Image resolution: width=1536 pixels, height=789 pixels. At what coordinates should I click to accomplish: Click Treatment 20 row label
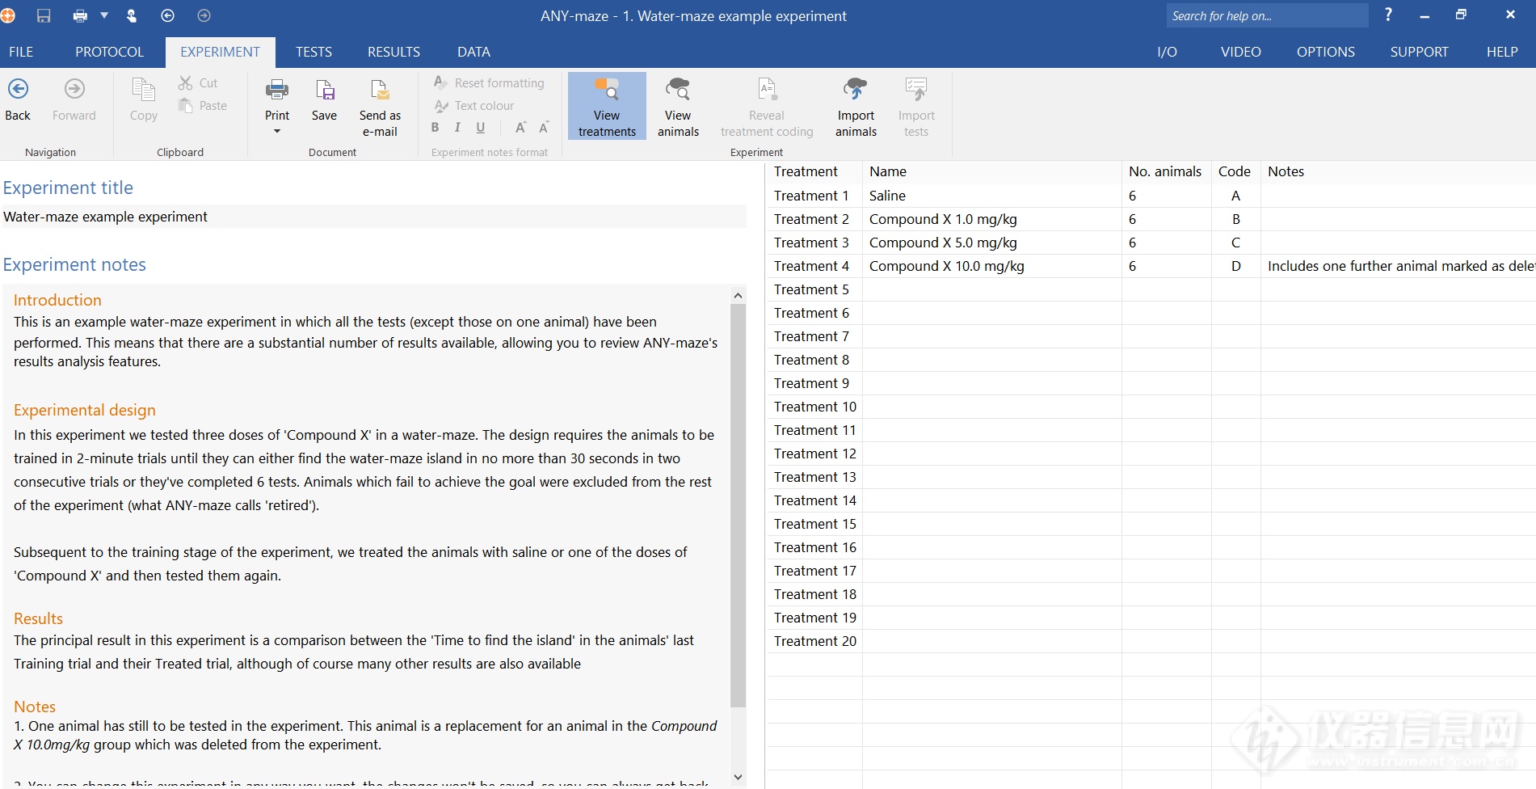point(814,641)
